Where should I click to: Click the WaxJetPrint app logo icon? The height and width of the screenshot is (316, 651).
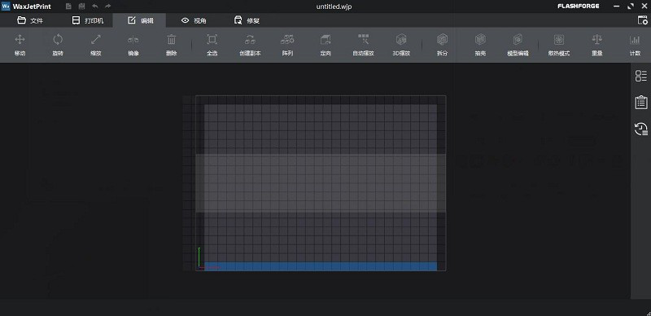coord(6,7)
